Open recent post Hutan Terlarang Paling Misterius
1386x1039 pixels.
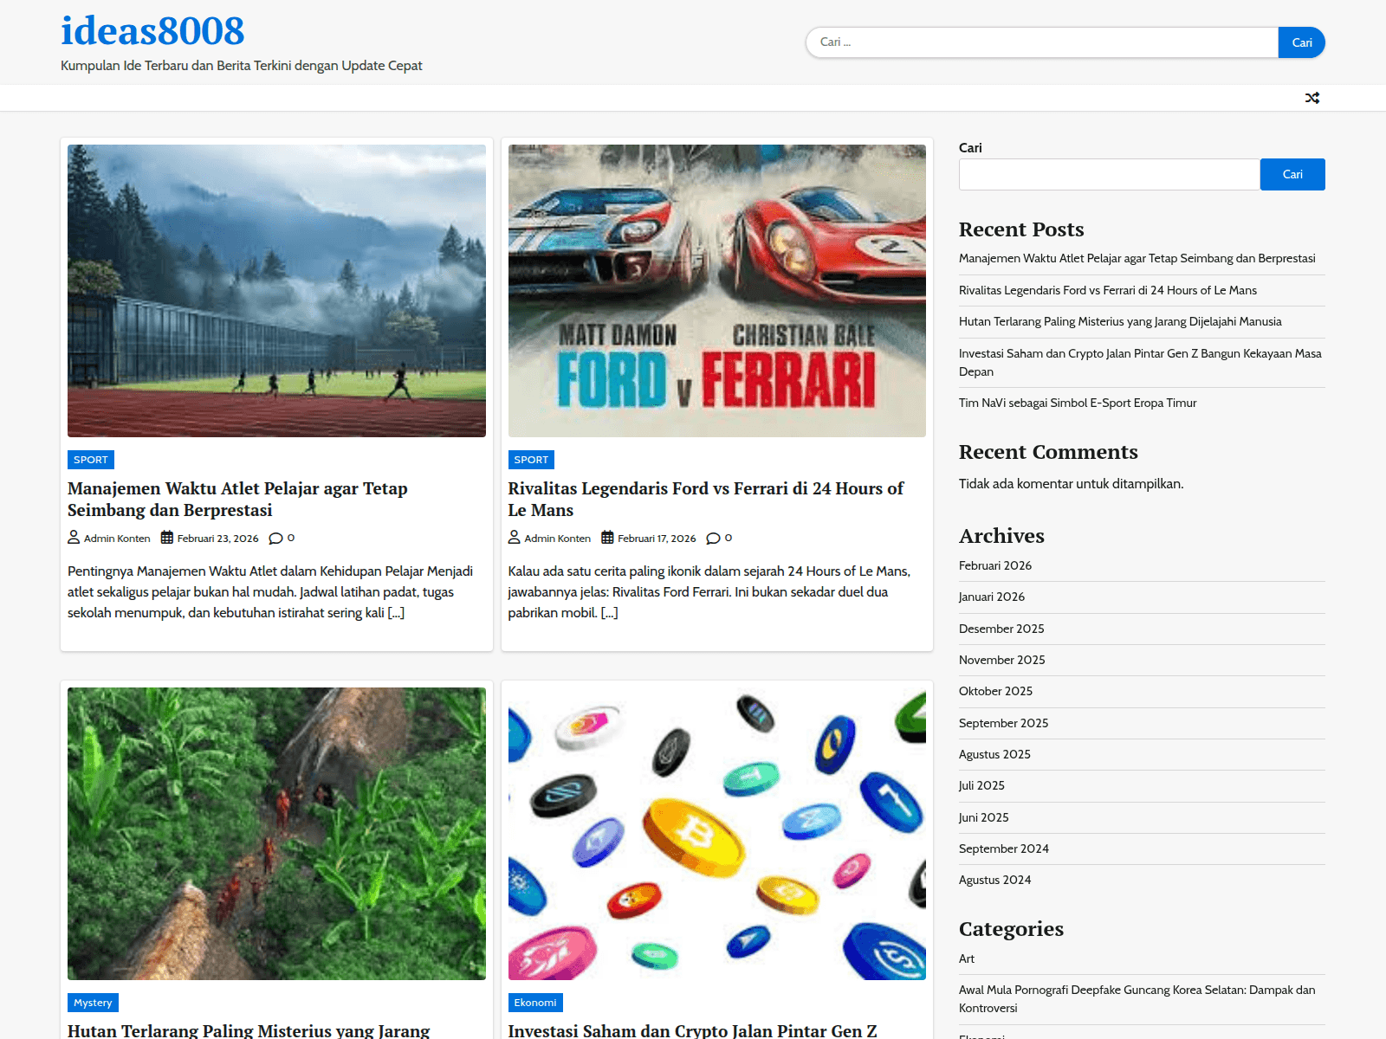1120,321
